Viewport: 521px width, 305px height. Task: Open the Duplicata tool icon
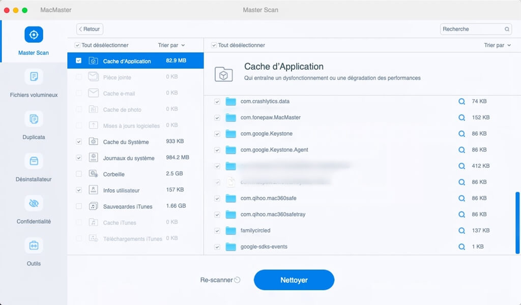tap(34, 119)
